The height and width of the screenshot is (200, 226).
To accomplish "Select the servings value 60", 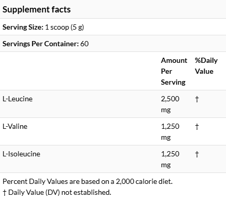I will 84,44.
